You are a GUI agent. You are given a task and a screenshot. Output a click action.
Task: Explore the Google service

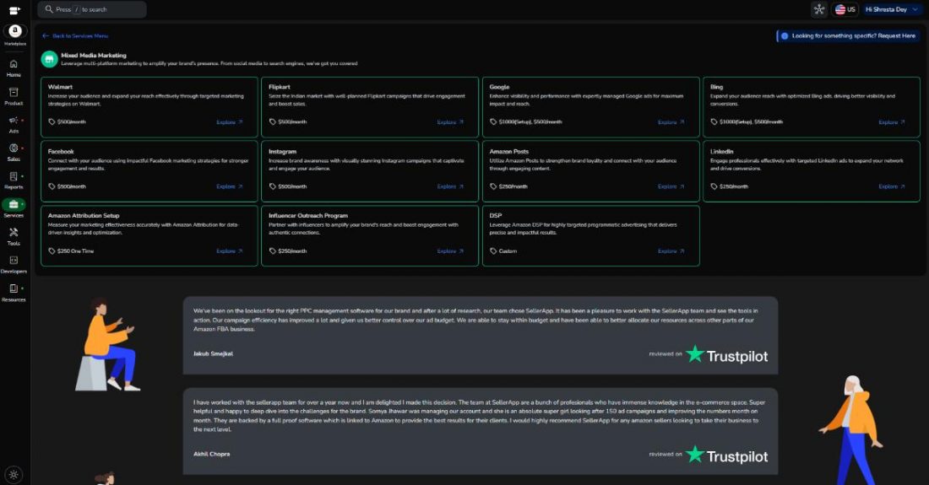[671, 121]
